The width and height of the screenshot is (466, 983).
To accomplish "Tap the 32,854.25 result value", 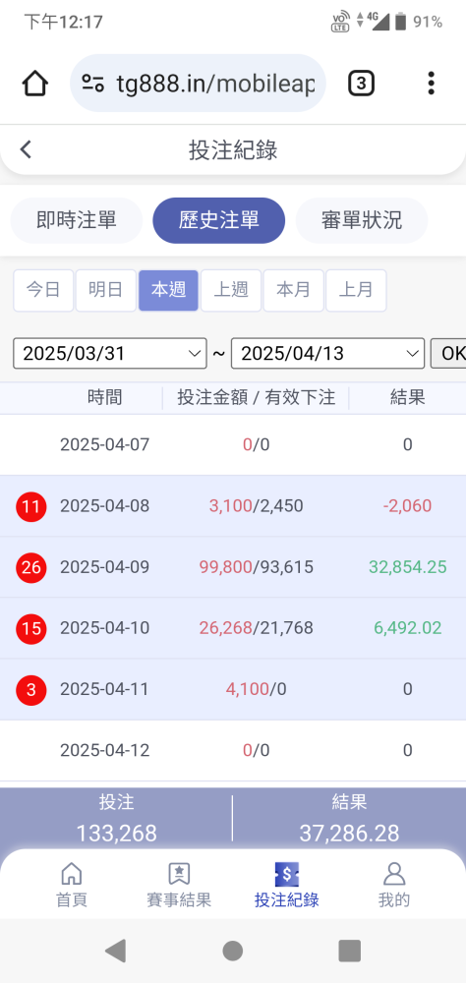I will (408, 567).
